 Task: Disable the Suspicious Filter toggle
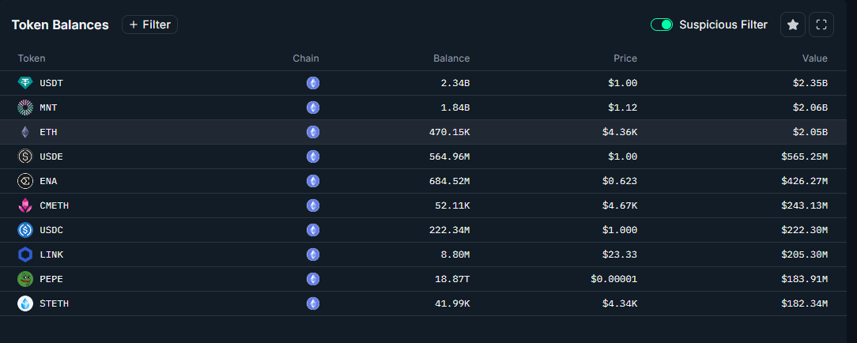[x=661, y=24]
